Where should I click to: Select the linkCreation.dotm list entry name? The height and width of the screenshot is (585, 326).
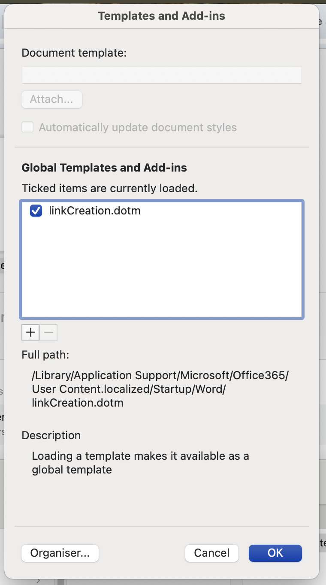[95, 211]
